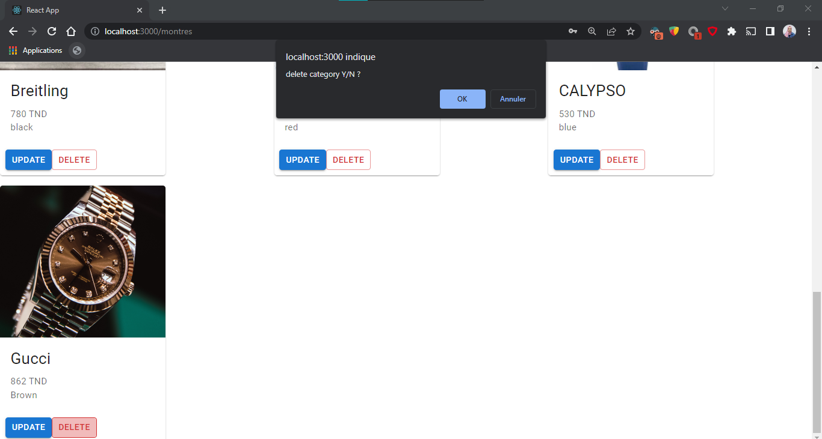Image resolution: width=822 pixels, height=439 pixels.
Task: Close the React App tab
Action: 140,10
